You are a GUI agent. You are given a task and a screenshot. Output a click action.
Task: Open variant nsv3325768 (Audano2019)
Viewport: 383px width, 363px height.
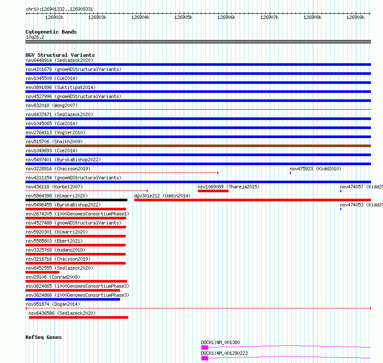[x=56, y=250]
